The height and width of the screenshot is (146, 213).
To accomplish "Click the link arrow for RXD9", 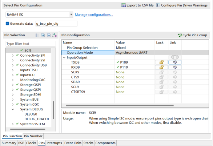I will (175, 67).
